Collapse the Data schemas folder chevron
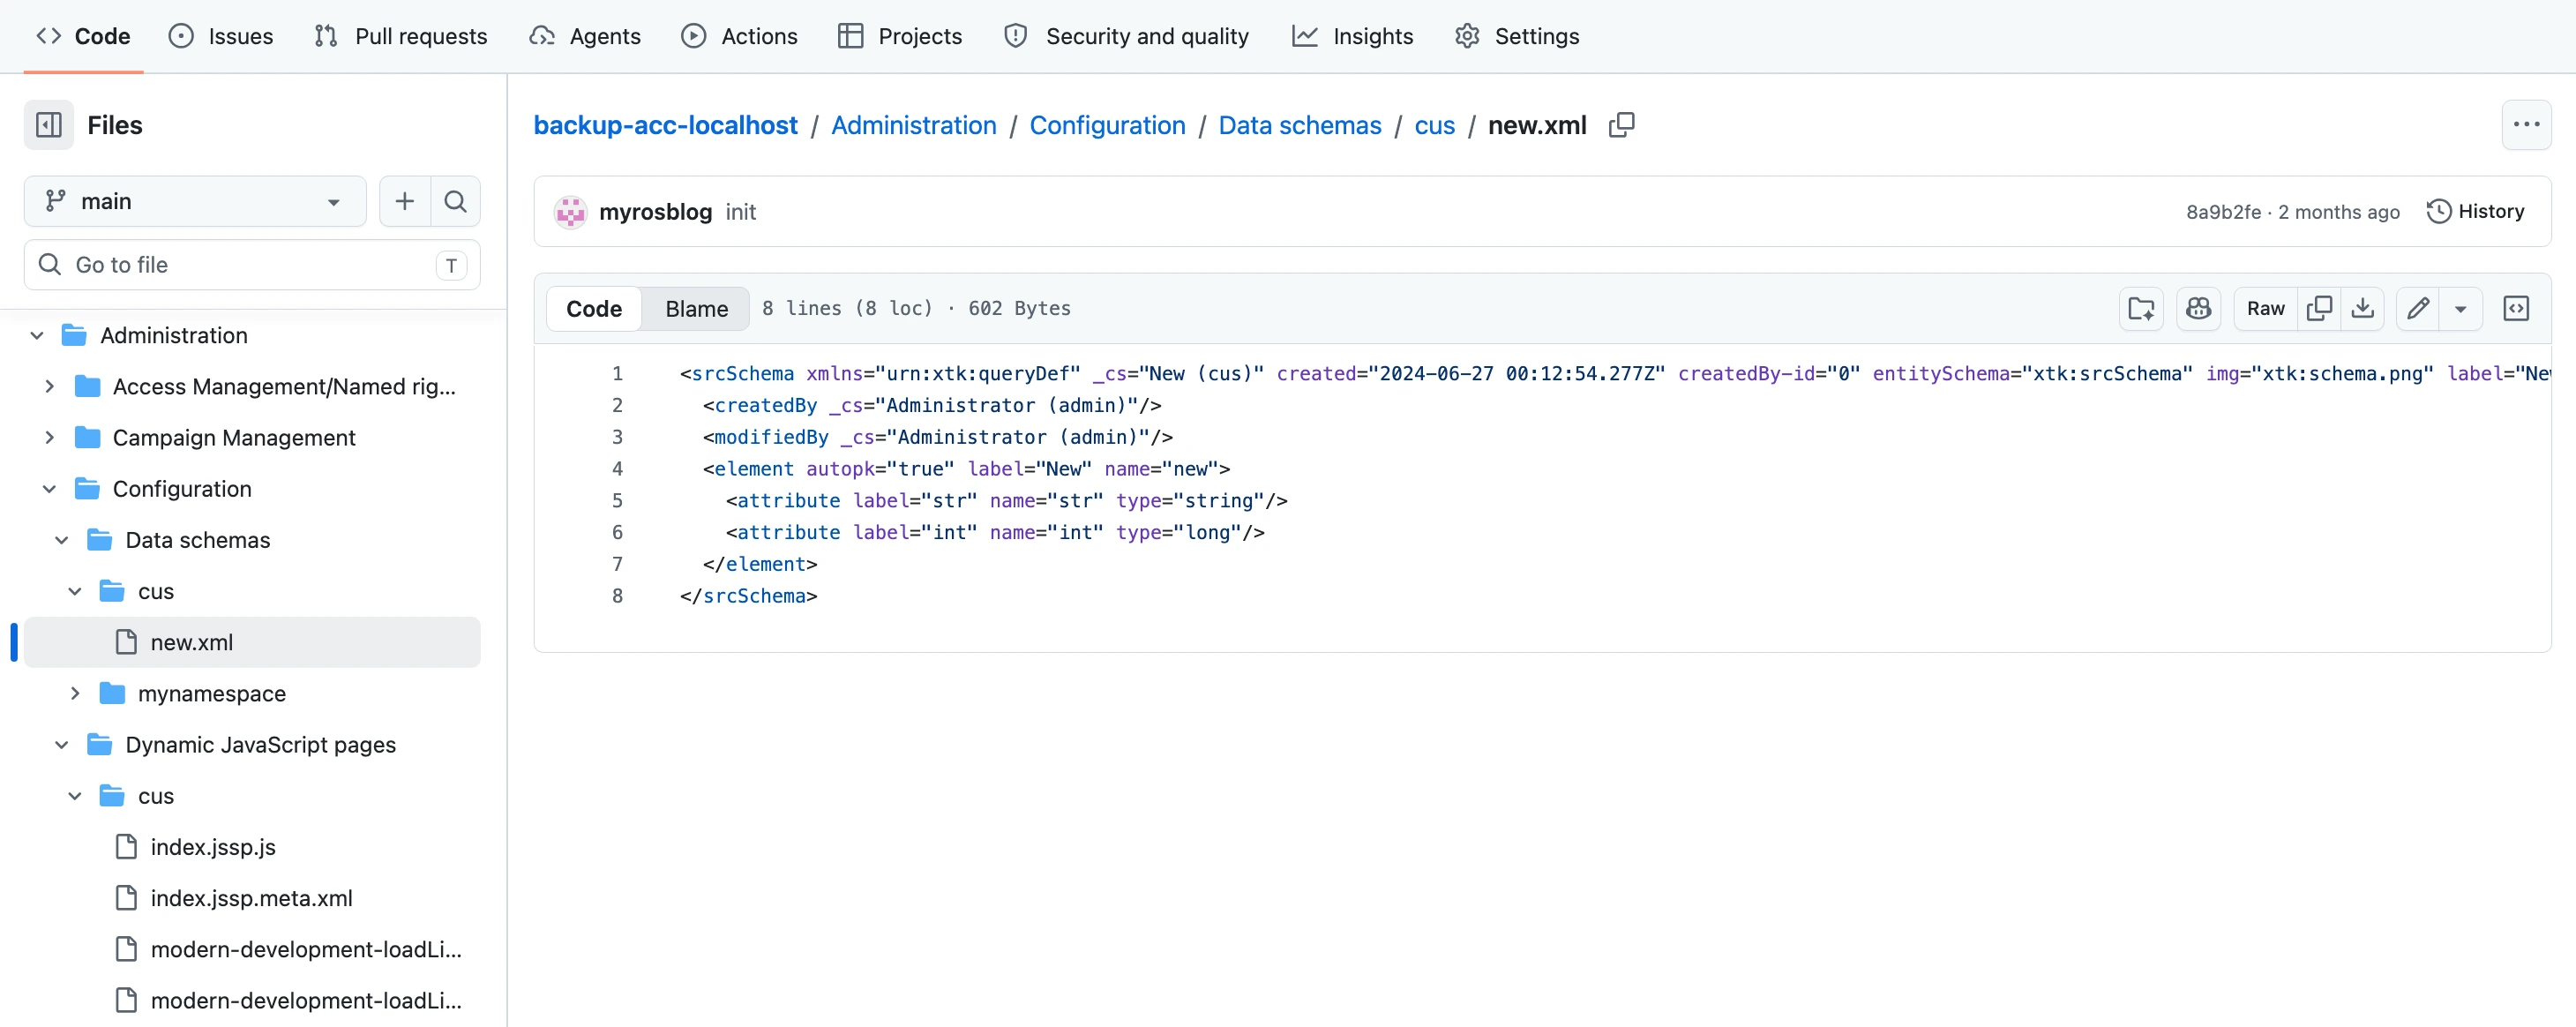2576x1027 pixels. (62, 540)
